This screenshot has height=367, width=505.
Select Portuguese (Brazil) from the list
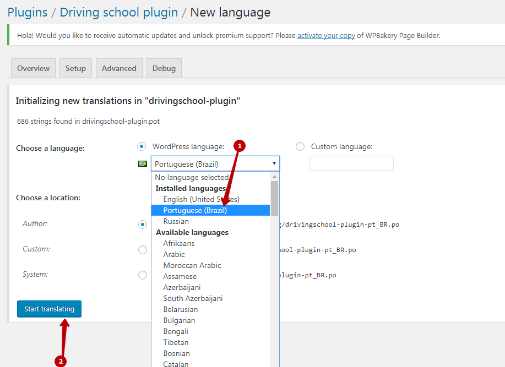pos(195,210)
